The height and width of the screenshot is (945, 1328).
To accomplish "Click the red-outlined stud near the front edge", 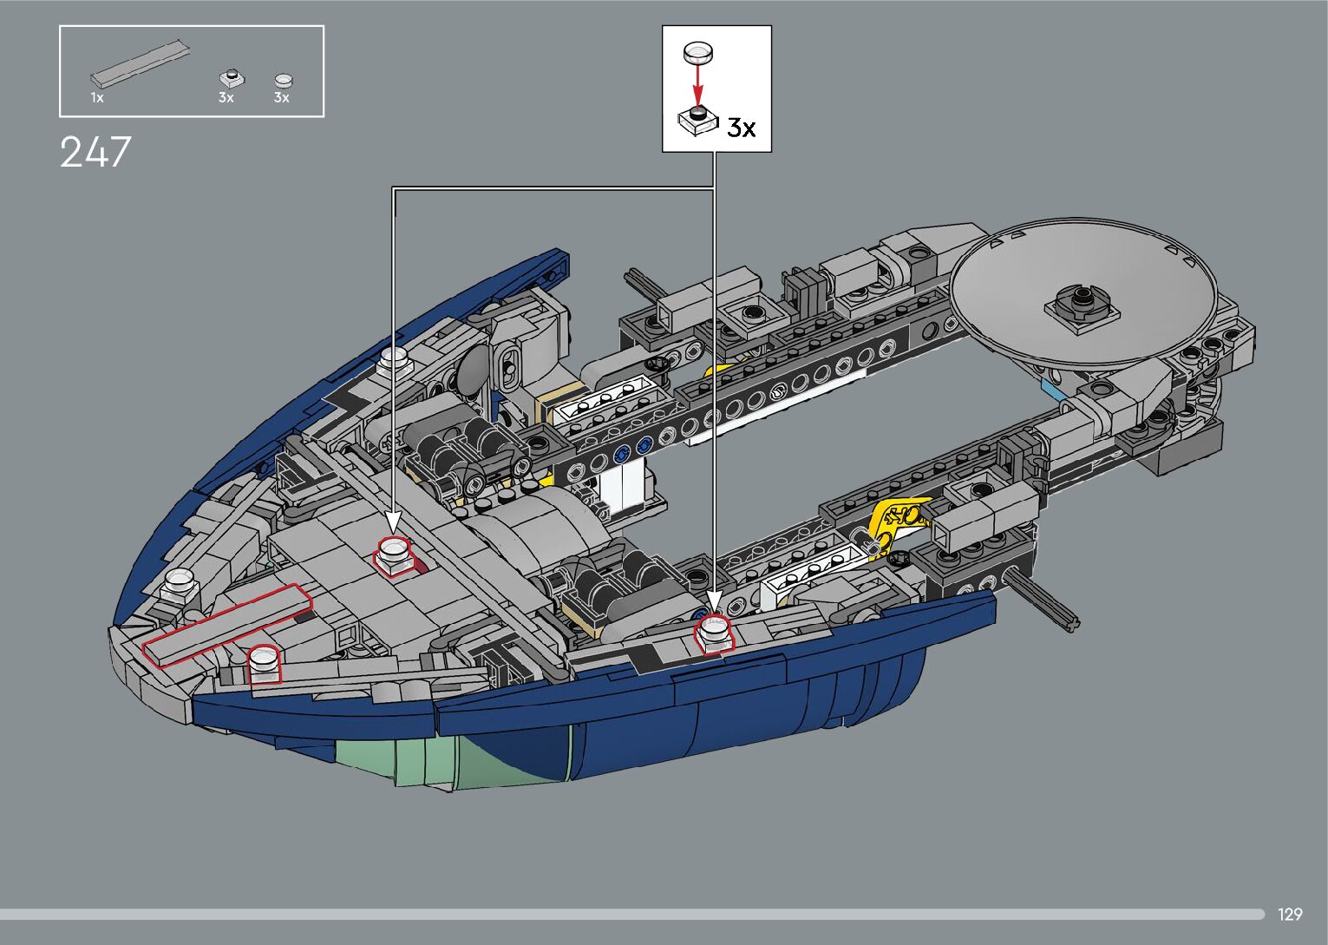I will click(264, 664).
